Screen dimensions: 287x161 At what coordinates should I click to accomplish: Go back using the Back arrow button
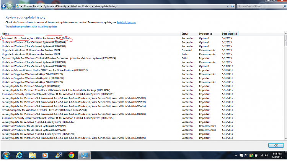tap(4, 6)
